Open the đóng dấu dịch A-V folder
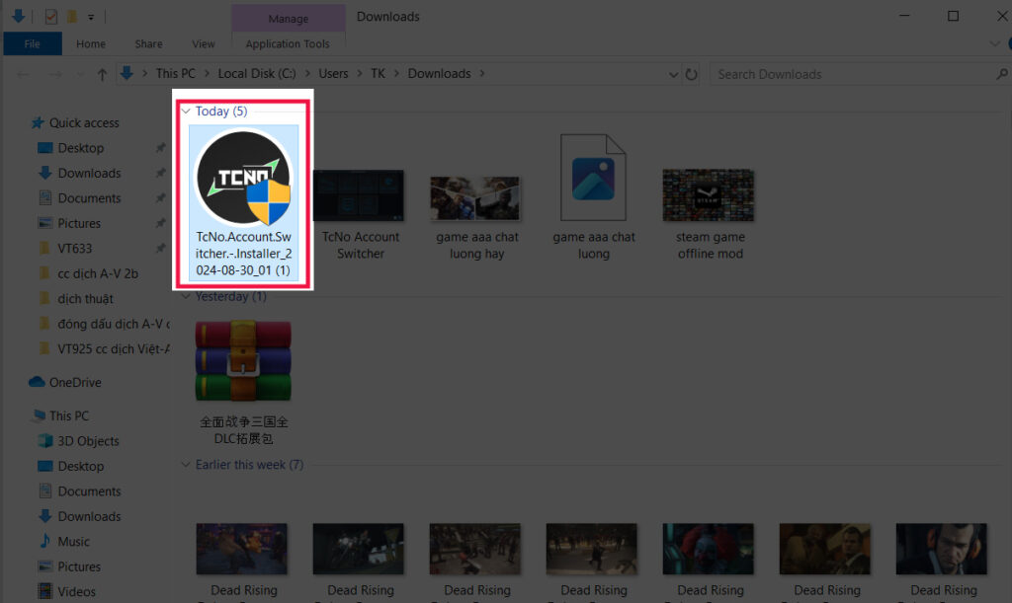1012x603 pixels. coord(114,324)
